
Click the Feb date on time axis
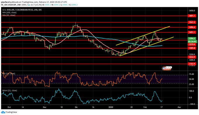[x=145, y=107]
